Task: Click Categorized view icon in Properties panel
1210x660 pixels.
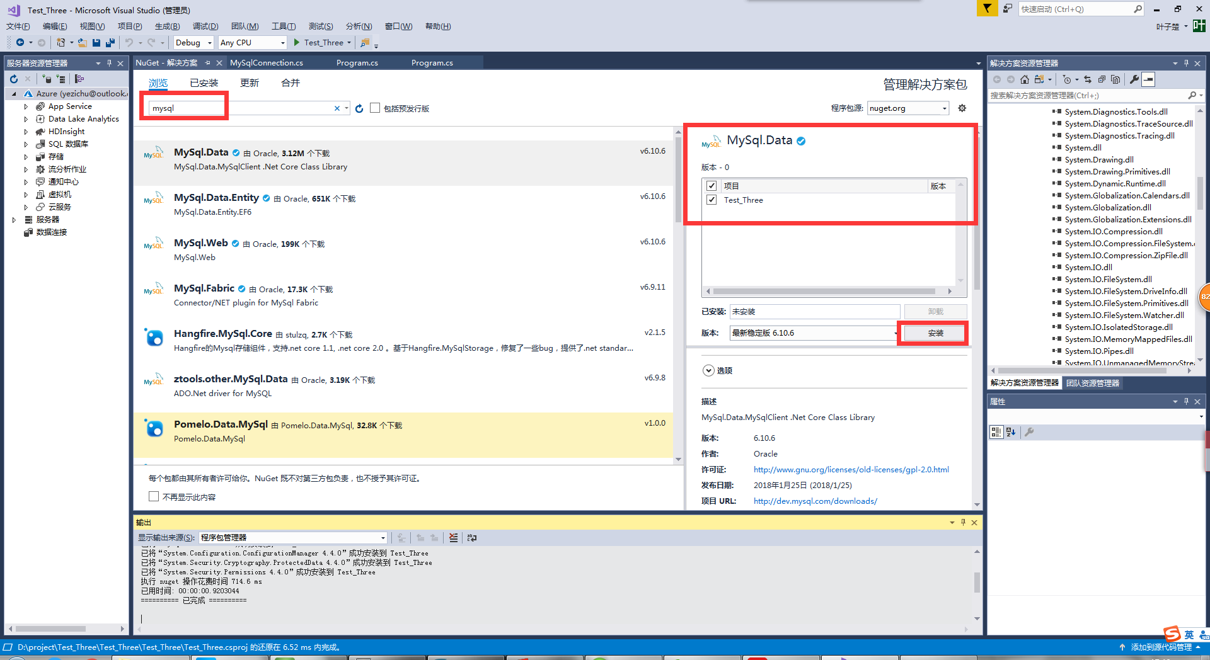Action: [996, 432]
